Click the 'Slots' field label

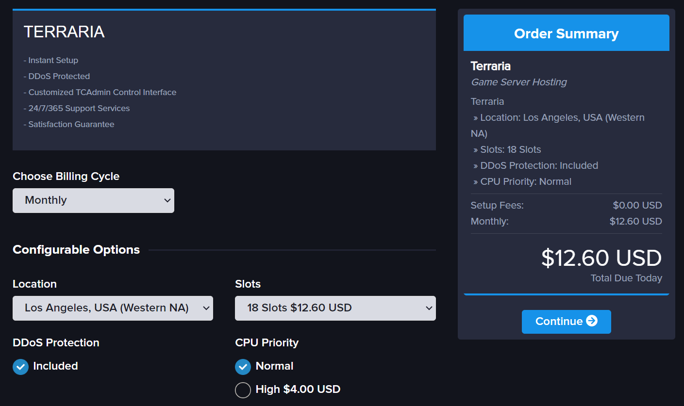click(248, 284)
